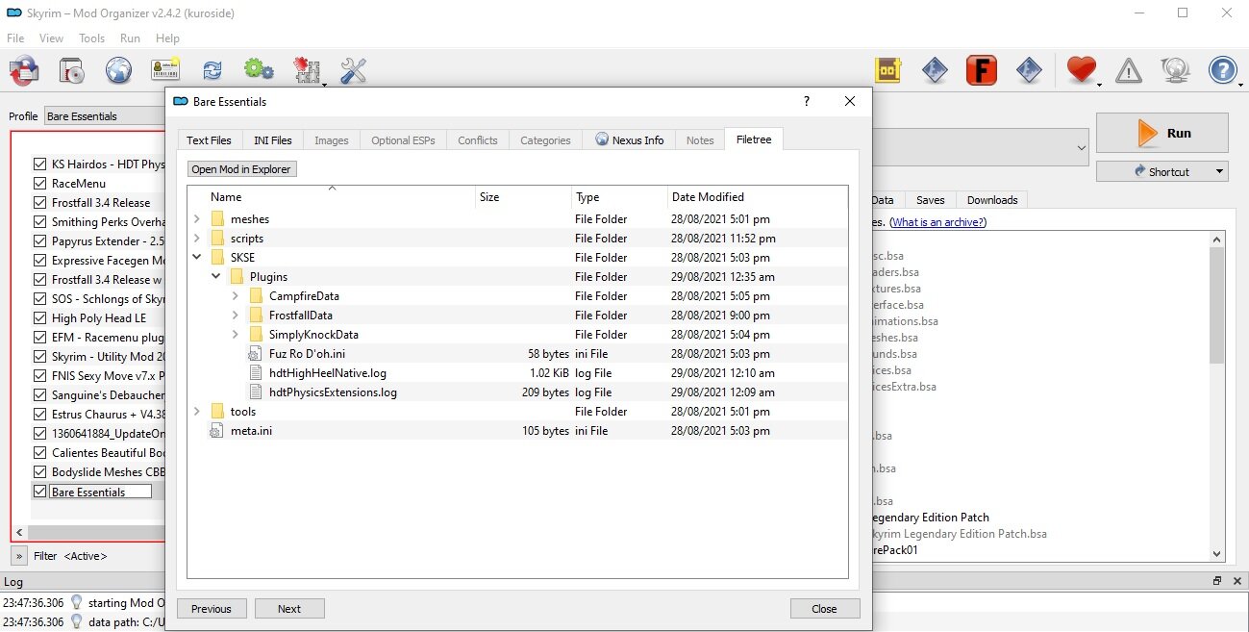Toggle High Poly Head LE checkbox
This screenshot has width=1249, height=632.
pos(40,318)
